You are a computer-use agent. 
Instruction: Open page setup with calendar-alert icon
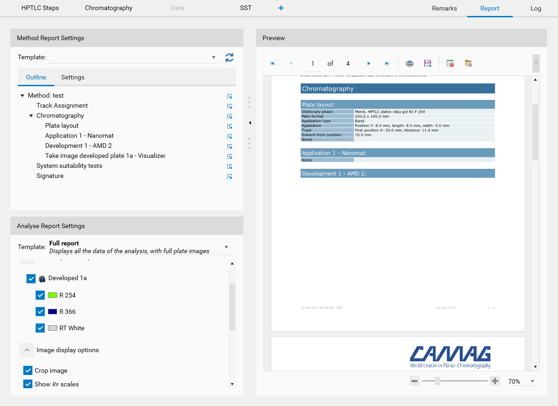point(450,63)
